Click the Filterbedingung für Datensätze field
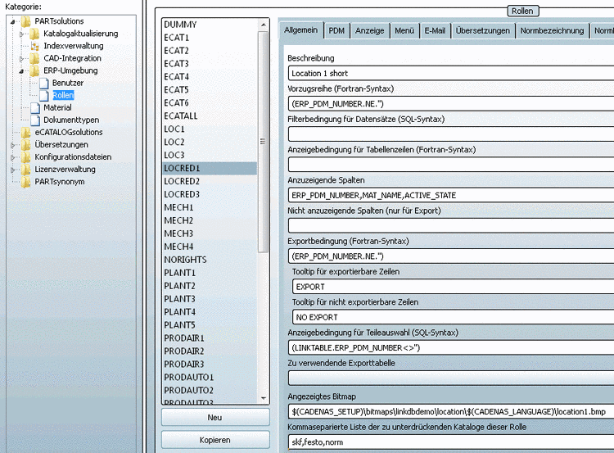This screenshot has height=453, width=614. pyautogui.click(x=451, y=134)
